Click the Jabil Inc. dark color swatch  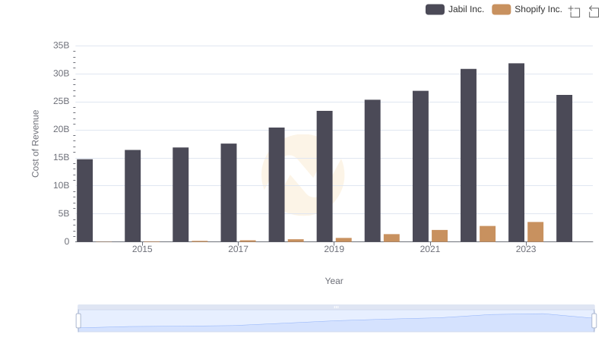tap(435, 9)
